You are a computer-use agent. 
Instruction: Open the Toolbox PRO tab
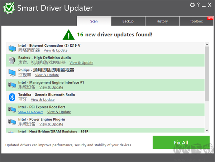(196, 21)
